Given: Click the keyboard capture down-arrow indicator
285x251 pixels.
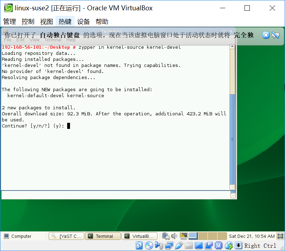Looking at the screenshot, I should (238, 246).
